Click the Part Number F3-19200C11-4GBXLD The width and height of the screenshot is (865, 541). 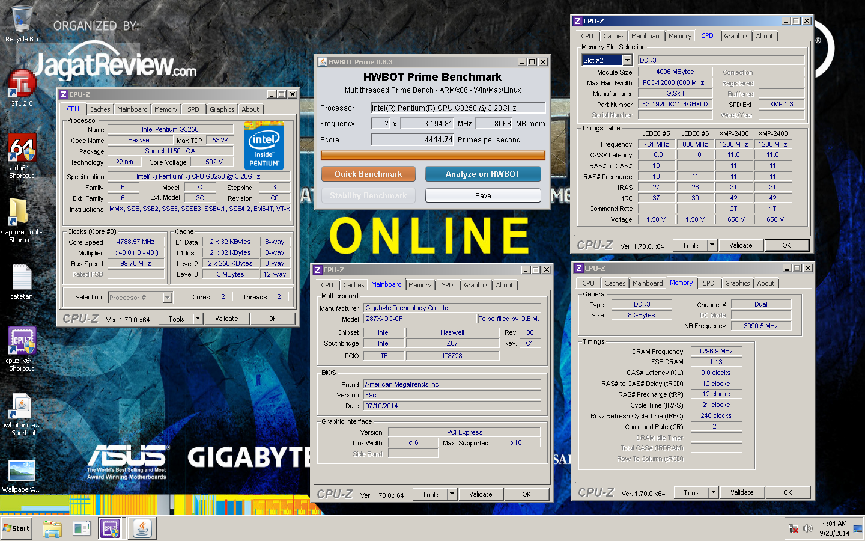pyautogui.click(x=675, y=104)
